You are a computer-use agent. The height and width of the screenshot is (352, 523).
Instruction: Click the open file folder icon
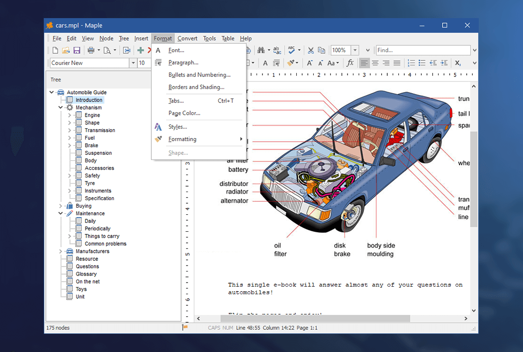point(66,50)
